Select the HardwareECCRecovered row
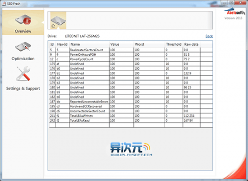The height and width of the screenshot is (181, 248). [131, 106]
